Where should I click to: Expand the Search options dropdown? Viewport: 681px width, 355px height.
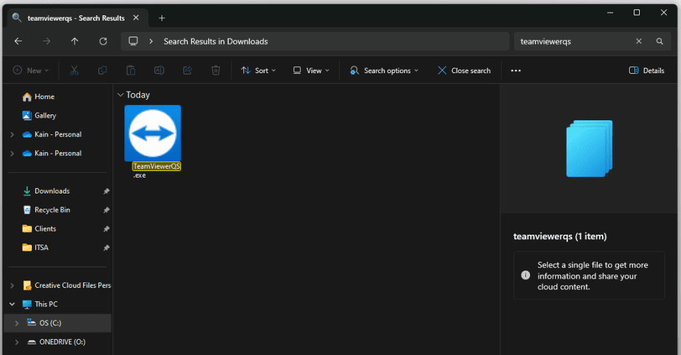click(384, 70)
